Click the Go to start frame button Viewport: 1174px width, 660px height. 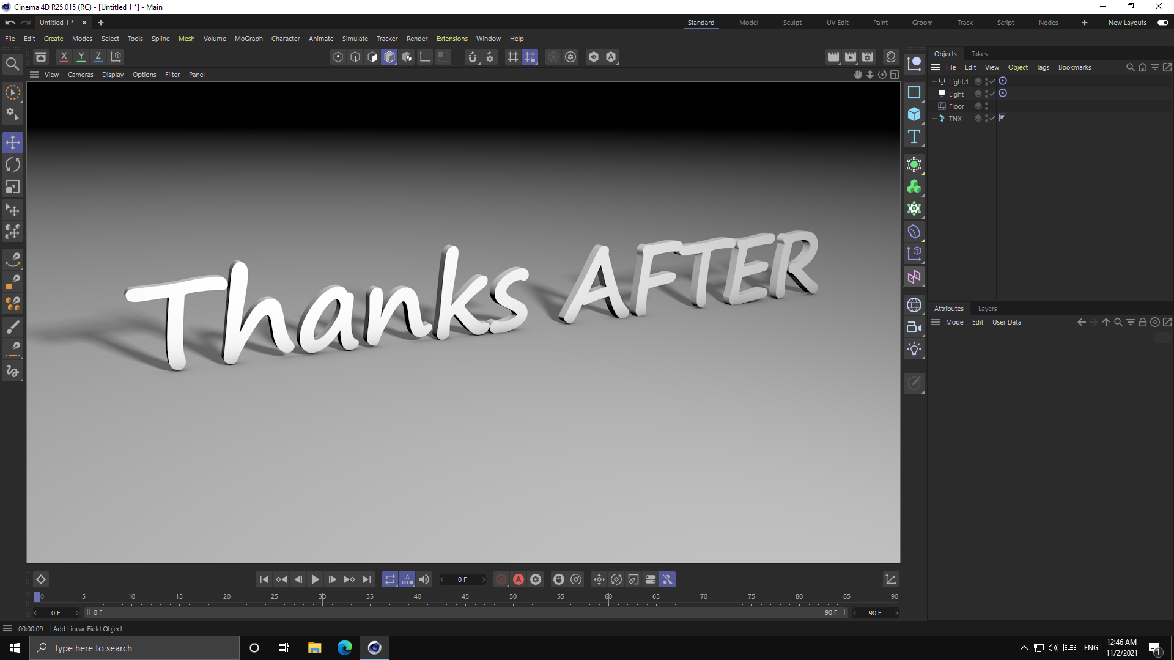pyautogui.click(x=264, y=579)
